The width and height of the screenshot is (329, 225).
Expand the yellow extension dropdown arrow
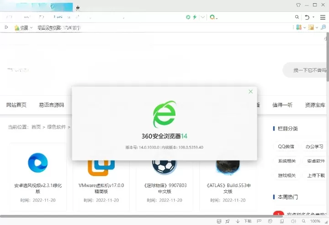pyautogui.click(x=317, y=27)
